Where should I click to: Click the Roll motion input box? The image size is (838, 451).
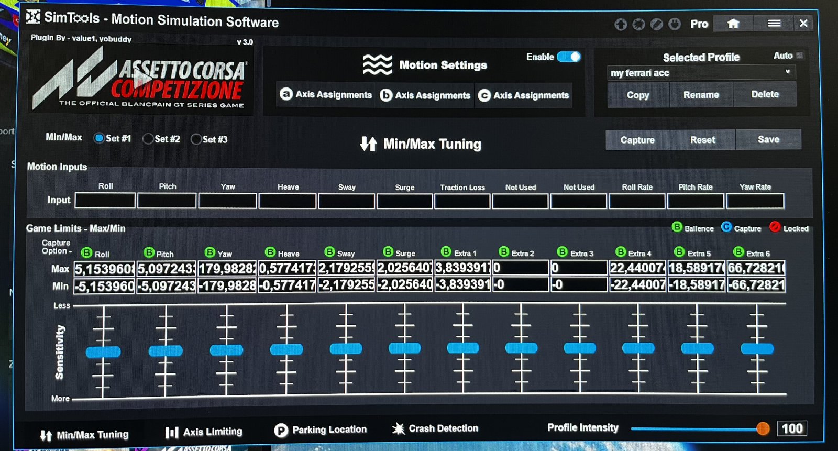105,201
